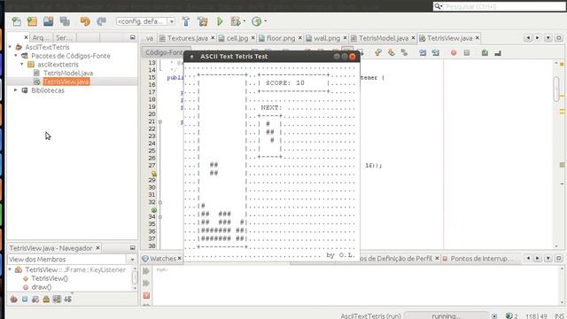Viewport: 567px width, 319px height.
Task: Select TetrisView() constructor in Navigator
Action: pos(50,278)
